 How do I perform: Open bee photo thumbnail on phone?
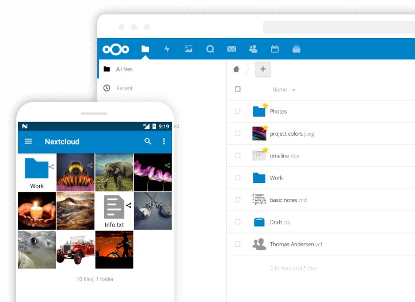click(x=75, y=172)
